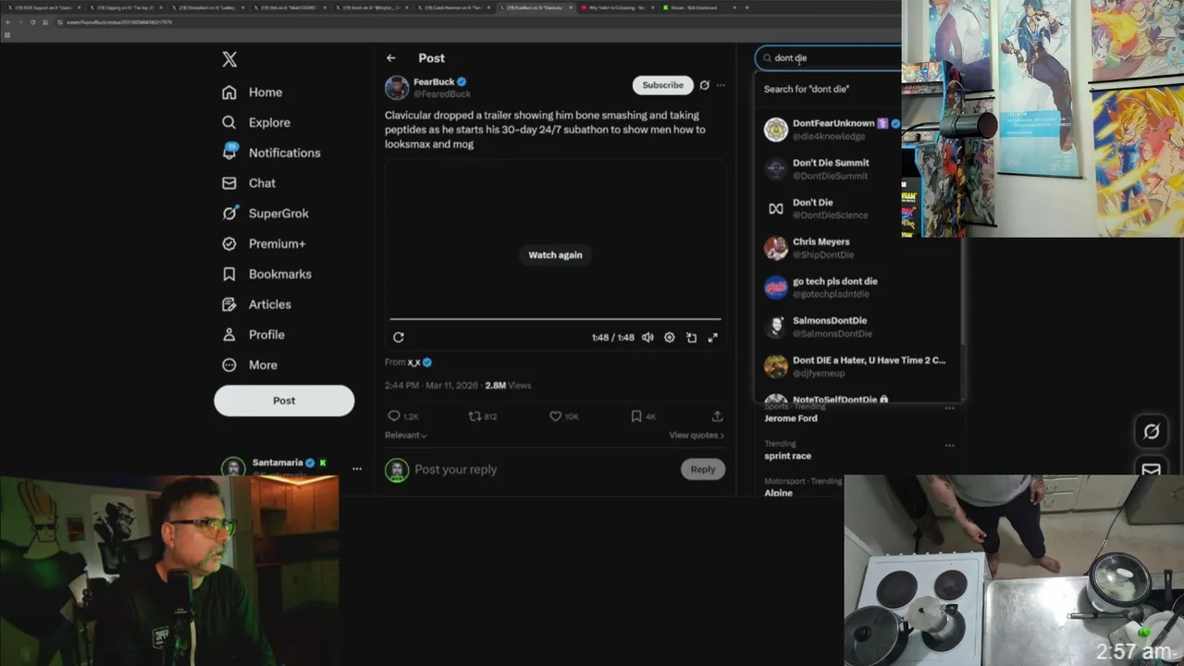1184x666 pixels.
Task: Open the Relevant sort dropdown
Action: coord(406,435)
